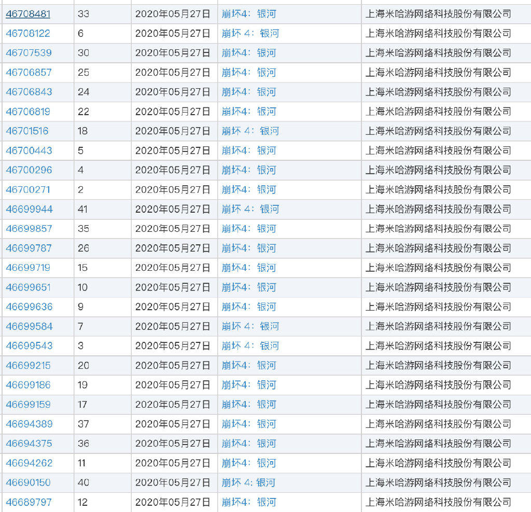Open application number 46707539
Viewport: 531px width, 512px height.
point(29,53)
